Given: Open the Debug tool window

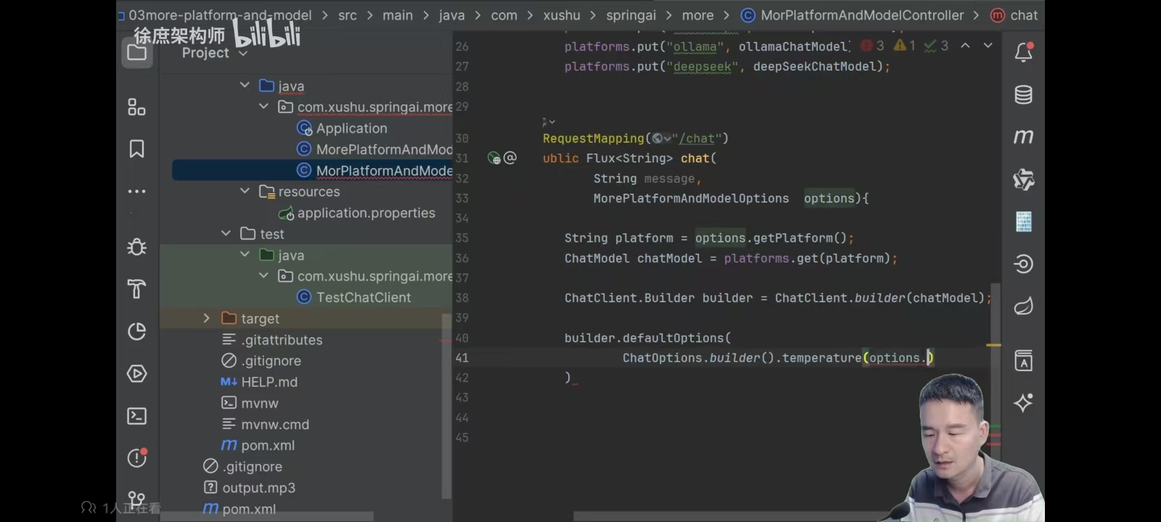Looking at the screenshot, I should [x=136, y=247].
